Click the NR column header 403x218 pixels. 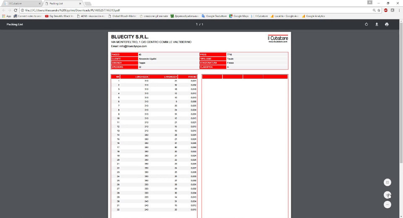click(x=116, y=77)
